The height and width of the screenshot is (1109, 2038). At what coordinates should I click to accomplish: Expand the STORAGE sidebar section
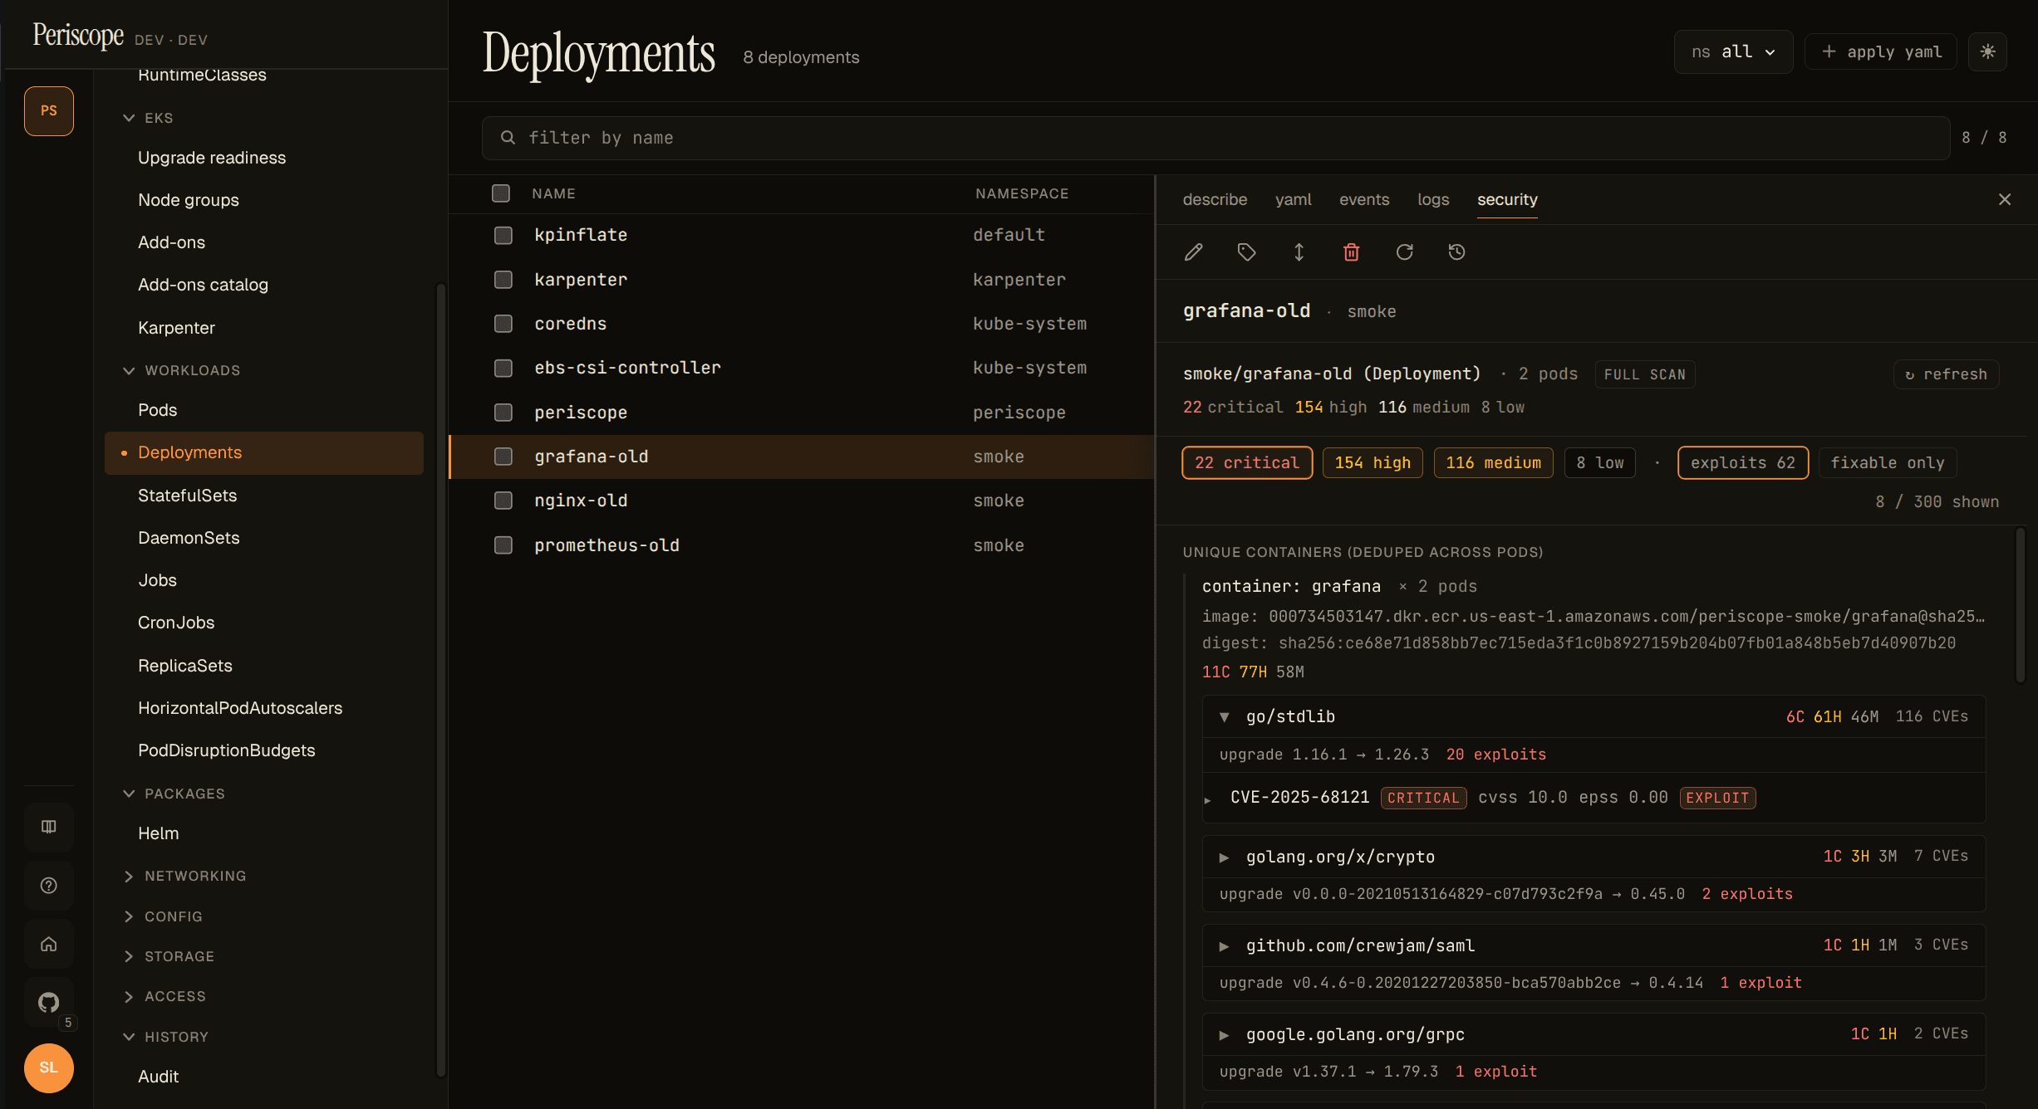(169, 956)
